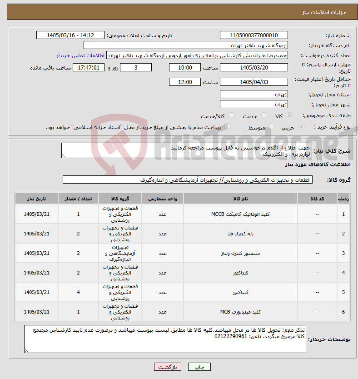
Task: Click کنتاکتور in row 5
Action: pyautogui.click(x=240, y=293)
